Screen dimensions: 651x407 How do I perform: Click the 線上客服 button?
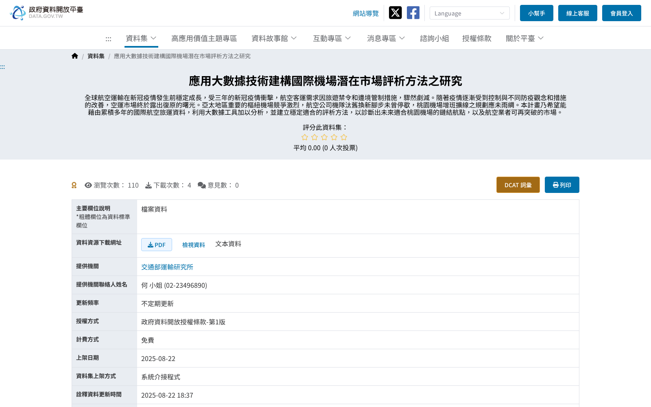pyautogui.click(x=578, y=13)
